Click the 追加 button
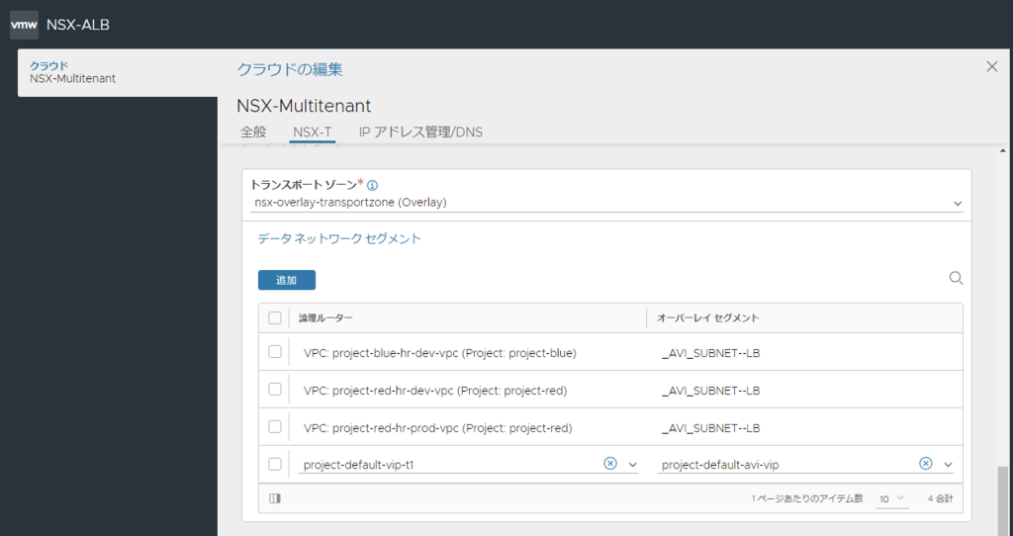 tap(287, 280)
